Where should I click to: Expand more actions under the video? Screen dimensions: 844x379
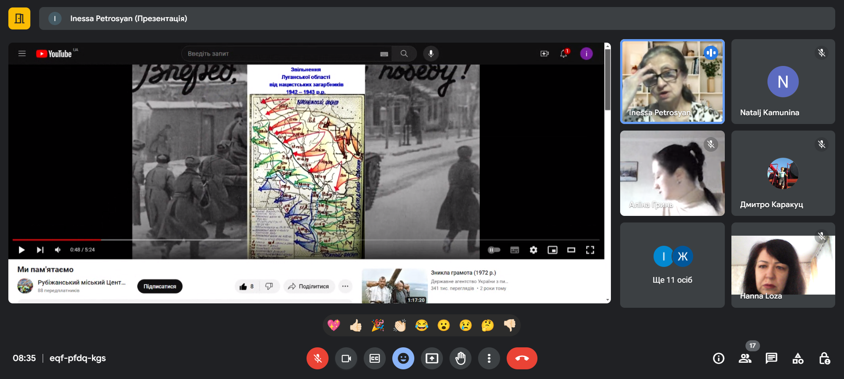pos(345,286)
